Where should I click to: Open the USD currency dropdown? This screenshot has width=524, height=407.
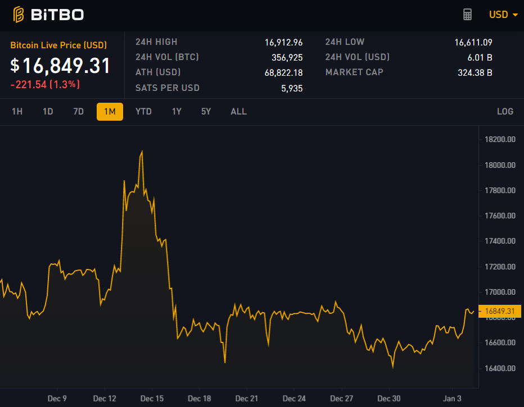503,15
